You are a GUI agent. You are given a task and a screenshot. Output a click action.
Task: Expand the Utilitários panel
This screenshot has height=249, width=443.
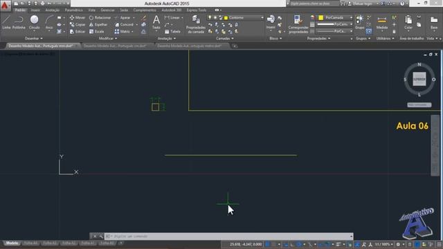point(385,39)
